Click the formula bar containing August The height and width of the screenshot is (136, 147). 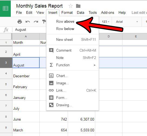tap(29, 30)
